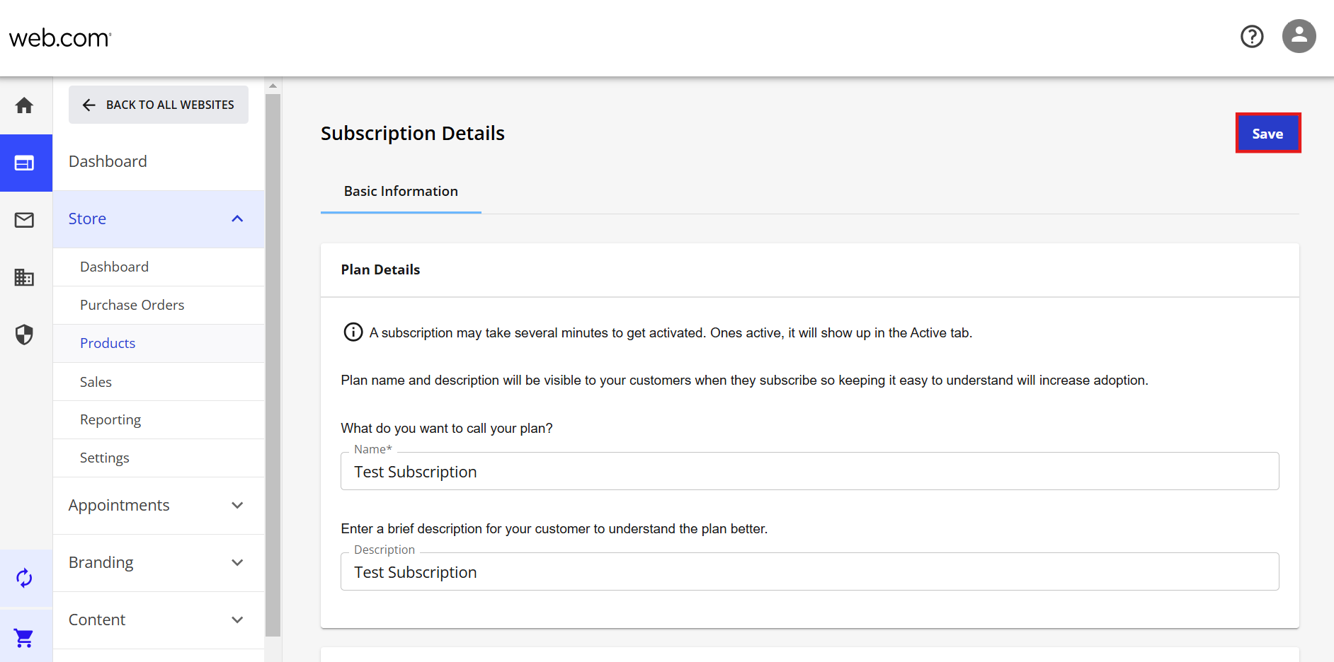Go to Store Reporting page
The image size is (1334, 662).
pos(110,419)
